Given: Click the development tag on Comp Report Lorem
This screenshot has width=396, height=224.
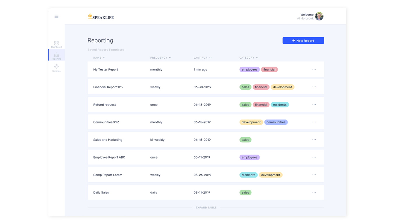Looking at the screenshot, I should tap(271, 175).
